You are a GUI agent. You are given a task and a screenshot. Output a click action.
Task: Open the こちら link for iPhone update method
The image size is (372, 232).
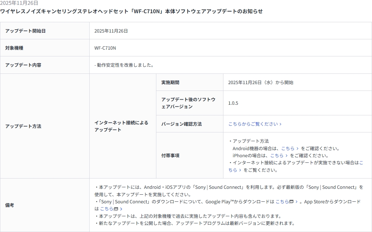point(277,156)
